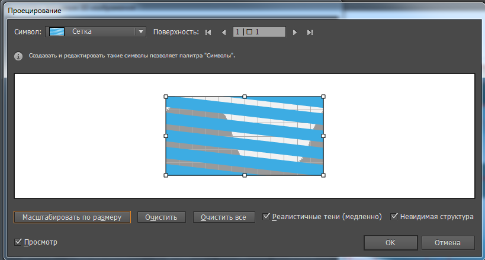Click bottom-center handle of mapped symbol

[245, 175]
